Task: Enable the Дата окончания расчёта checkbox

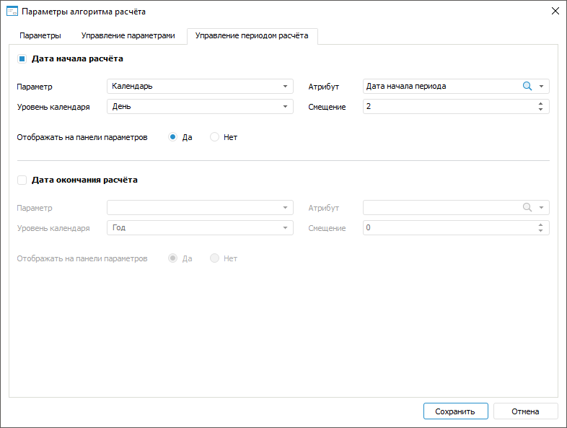Action: point(22,180)
